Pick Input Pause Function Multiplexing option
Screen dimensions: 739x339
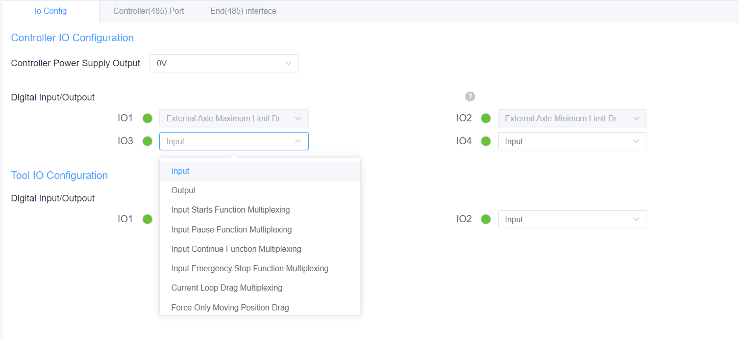point(231,229)
